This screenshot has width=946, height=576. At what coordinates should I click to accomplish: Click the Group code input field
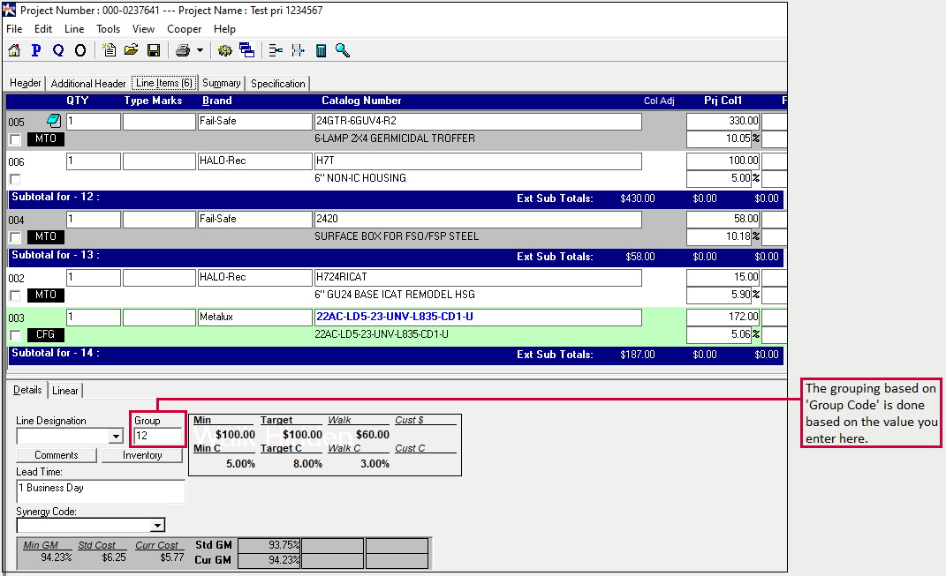[x=157, y=436]
